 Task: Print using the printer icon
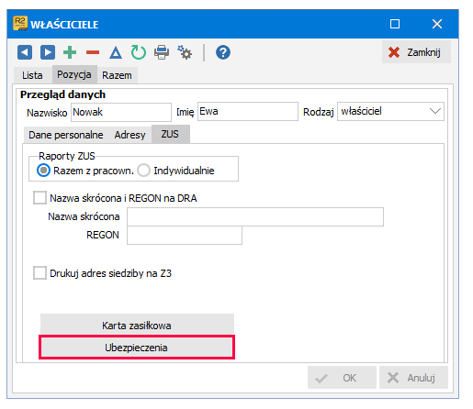[162, 52]
